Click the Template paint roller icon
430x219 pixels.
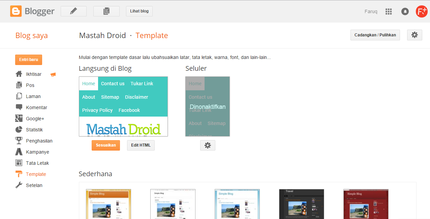(19, 174)
